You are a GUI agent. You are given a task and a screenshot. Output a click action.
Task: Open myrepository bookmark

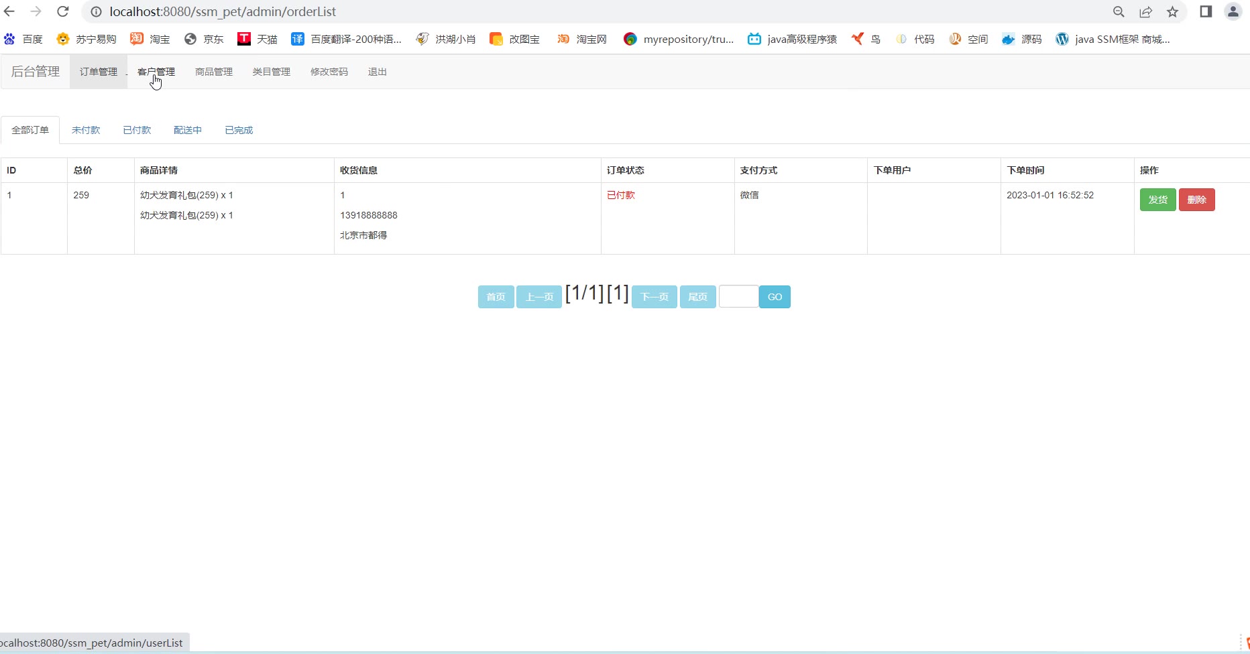[x=679, y=40]
